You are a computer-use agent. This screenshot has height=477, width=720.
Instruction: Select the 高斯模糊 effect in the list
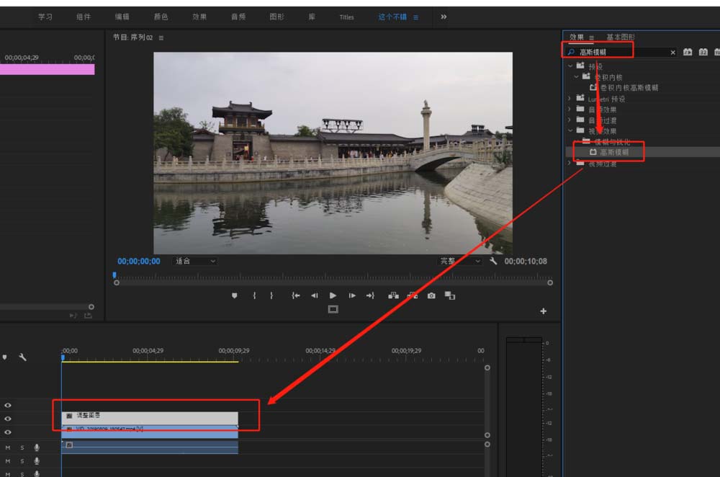[613, 152]
